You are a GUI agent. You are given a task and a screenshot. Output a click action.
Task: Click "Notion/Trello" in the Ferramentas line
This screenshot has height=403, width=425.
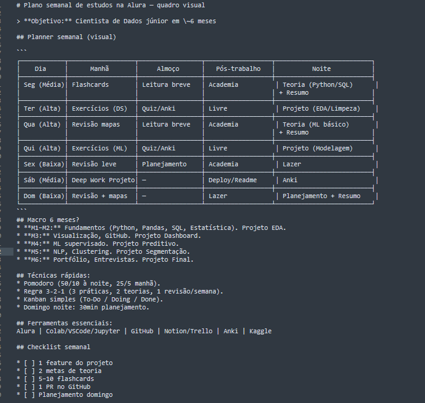[188, 331]
